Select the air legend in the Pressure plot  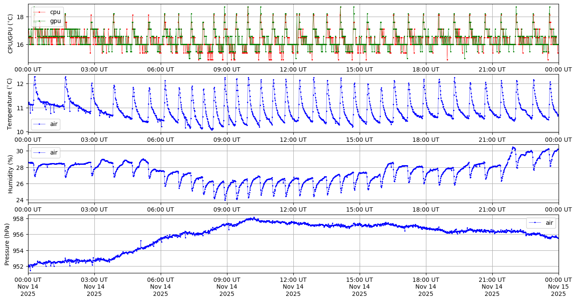(541, 223)
